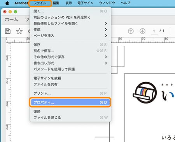Select ファイルを共有
The height and width of the screenshot is (142, 175).
click(70, 84)
